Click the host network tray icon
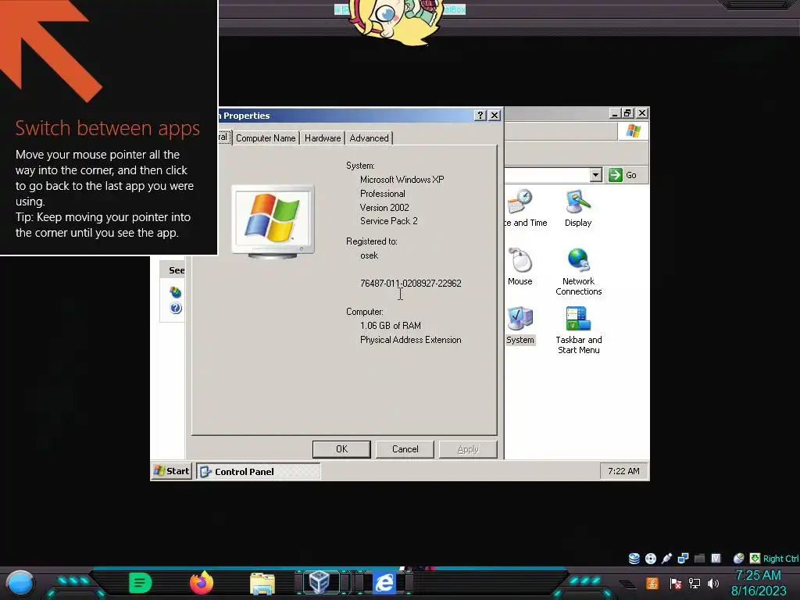Viewport: 800px width, 600px height. (x=695, y=583)
